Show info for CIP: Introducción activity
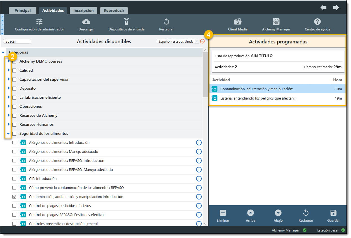This screenshot has width=351, height=238. (199, 179)
